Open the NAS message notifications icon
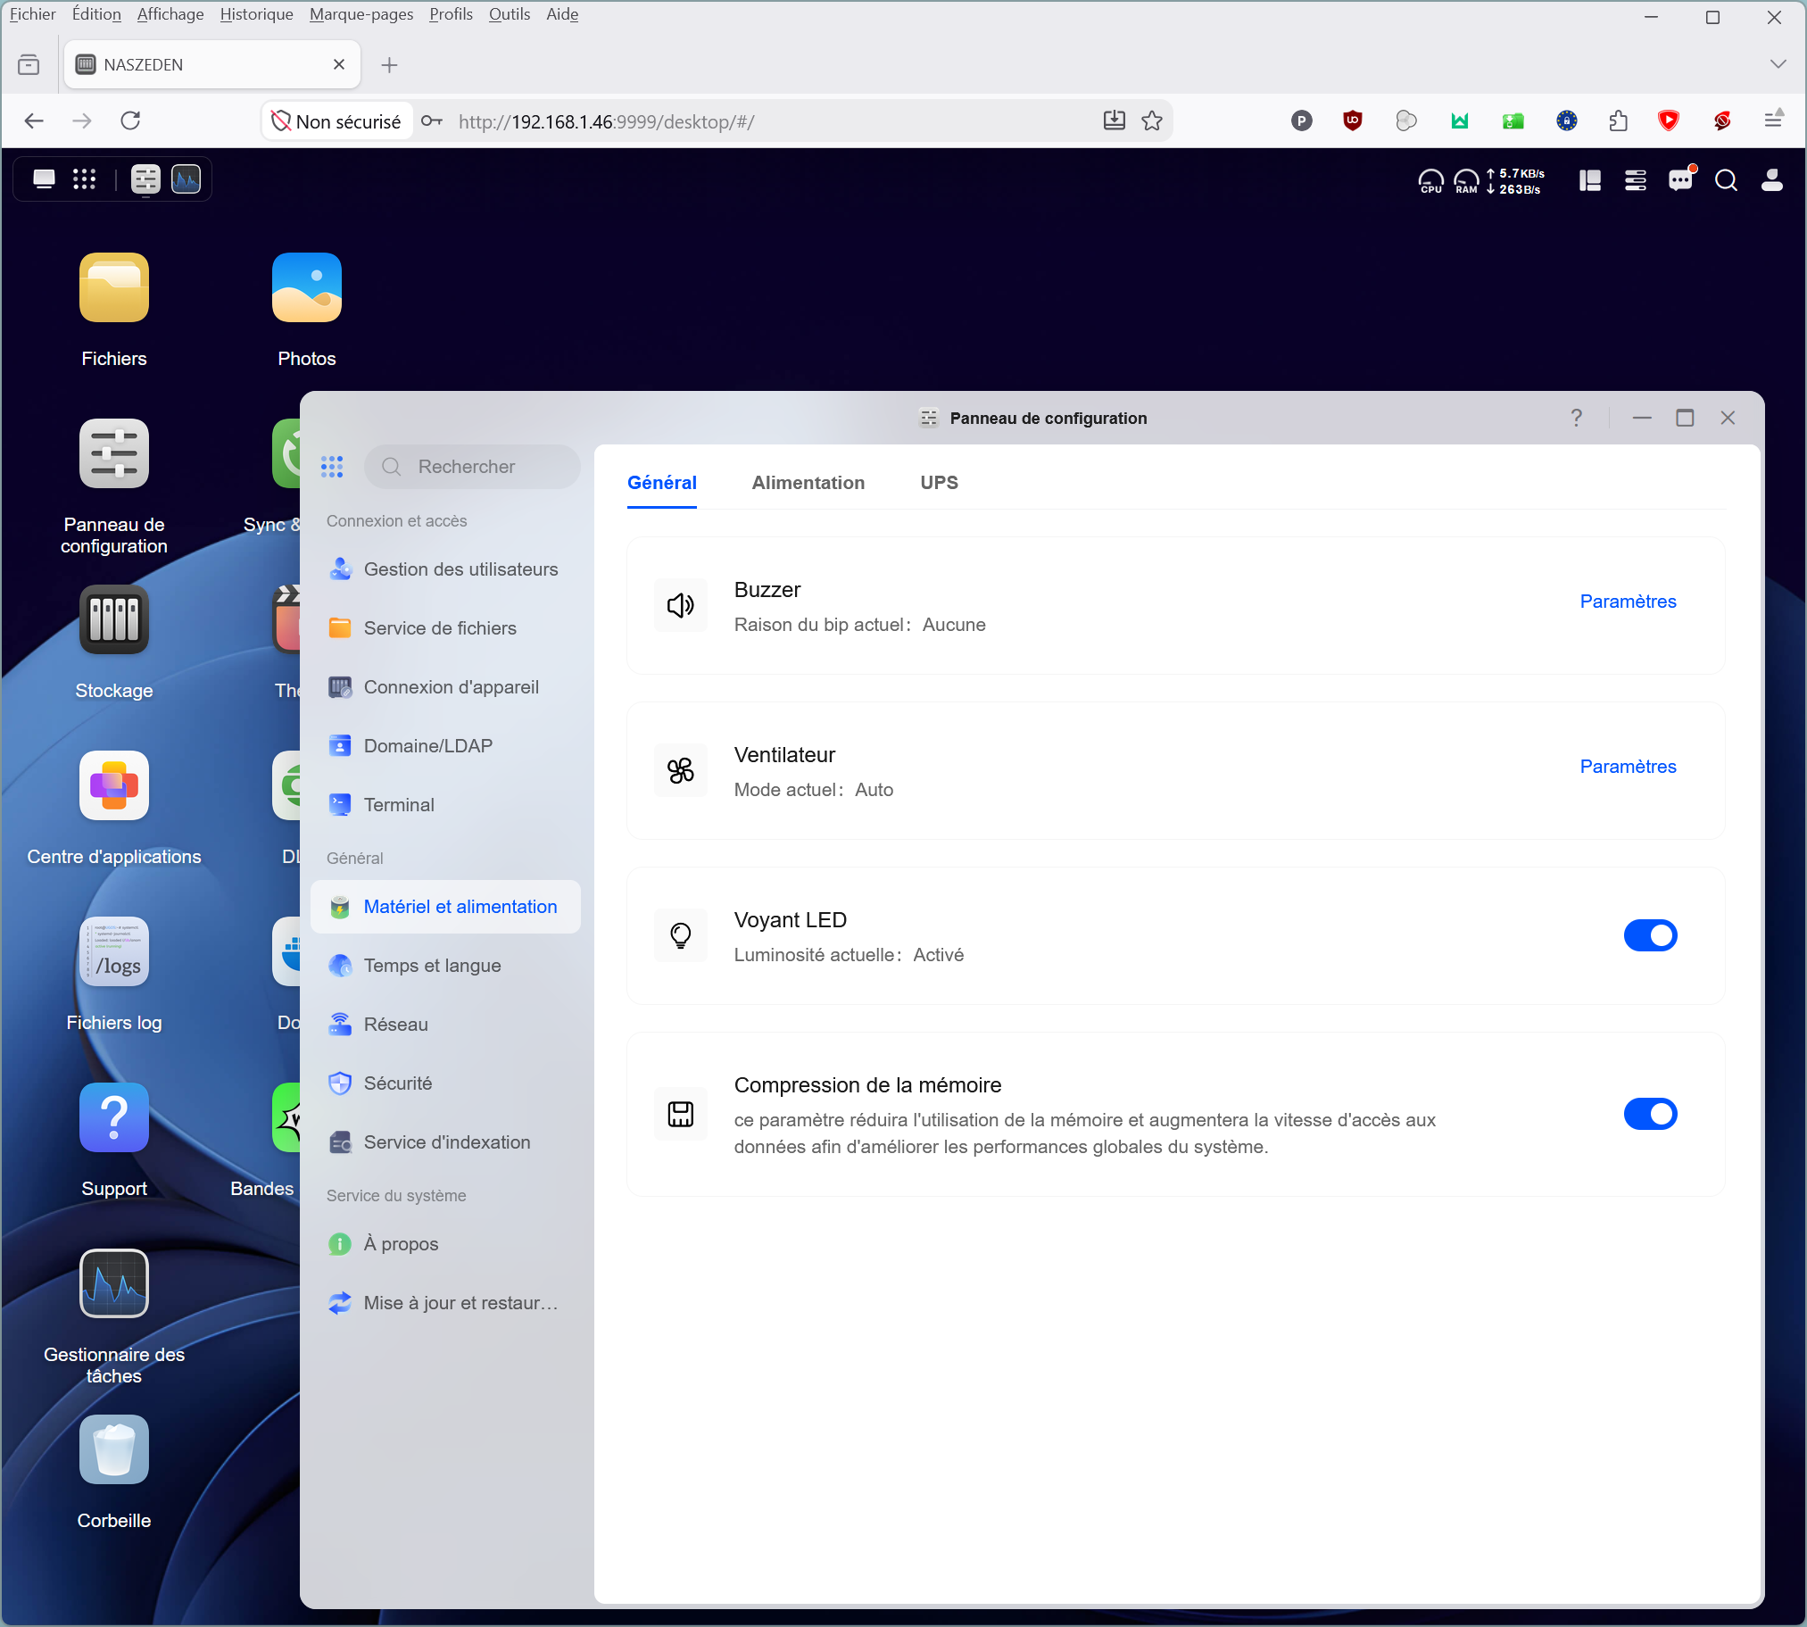 pyautogui.click(x=1681, y=180)
